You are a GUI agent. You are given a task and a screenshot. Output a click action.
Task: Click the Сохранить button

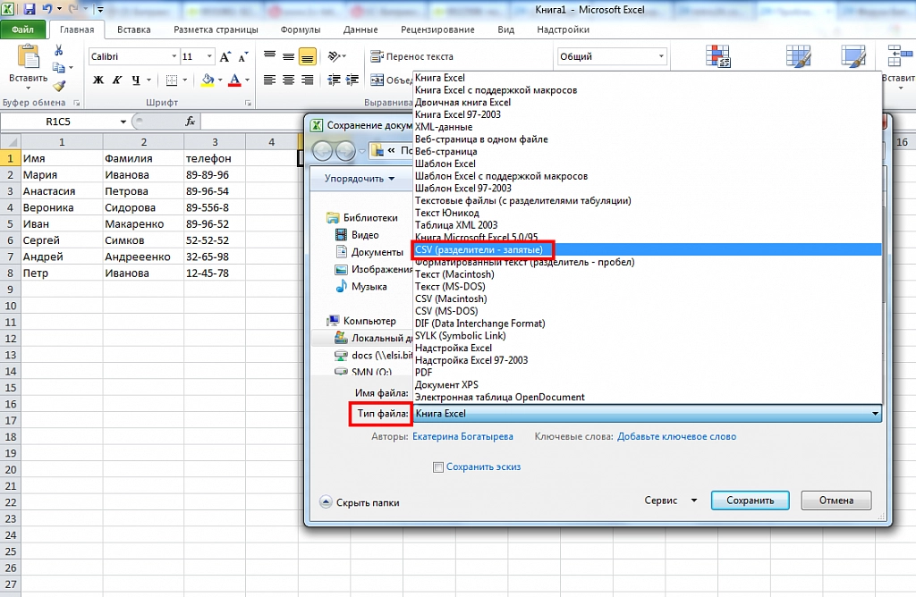[x=750, y=500]
